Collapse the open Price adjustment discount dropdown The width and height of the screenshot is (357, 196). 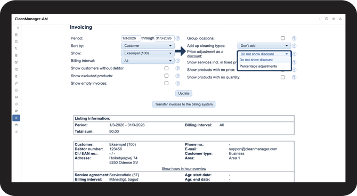(264, 54)
